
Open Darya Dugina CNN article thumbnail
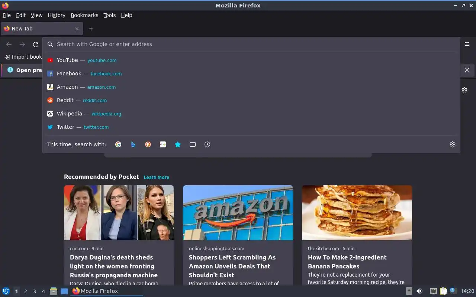tap(119, 213)
